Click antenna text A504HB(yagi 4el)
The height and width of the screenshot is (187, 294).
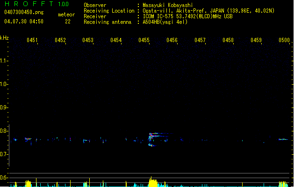(165, 22)
